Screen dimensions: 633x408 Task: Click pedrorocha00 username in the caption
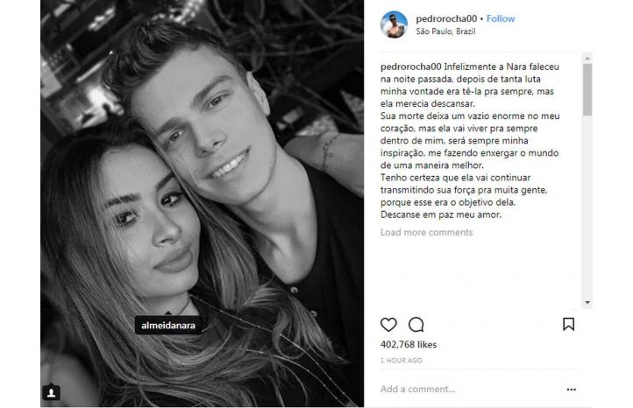click(410, 67)
